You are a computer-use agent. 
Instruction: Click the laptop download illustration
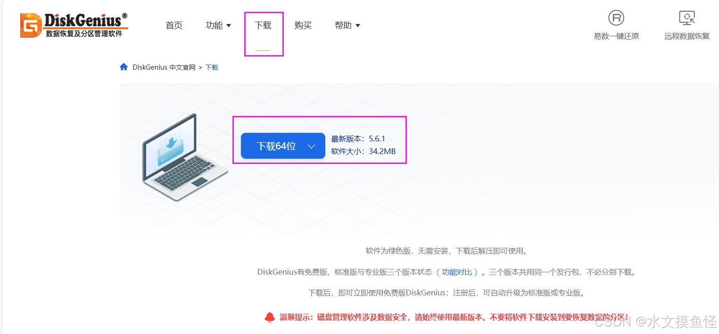tap(185, 157)
